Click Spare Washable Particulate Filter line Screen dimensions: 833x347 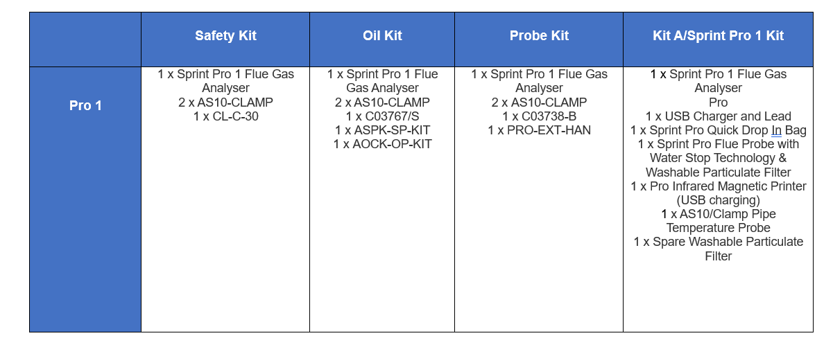click(x=718, y=249)
